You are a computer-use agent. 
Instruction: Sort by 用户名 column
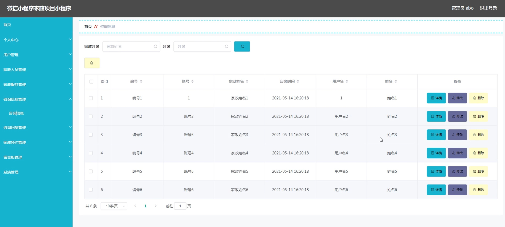(347, 81)
